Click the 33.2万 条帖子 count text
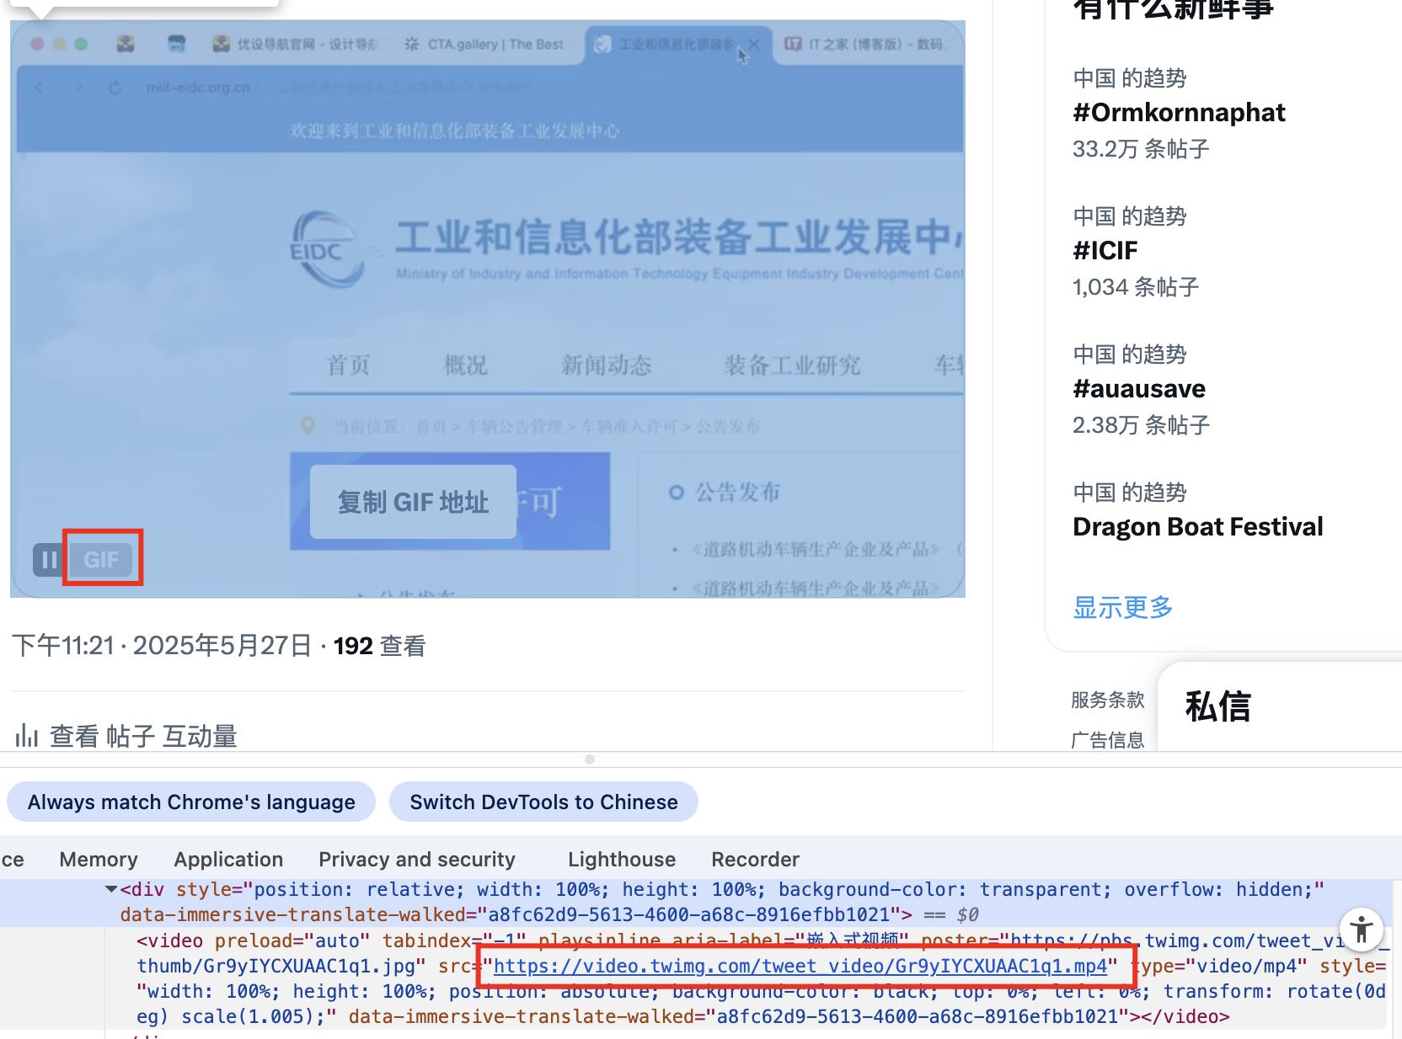The image size is (1402, 1039). [1141, 150]
